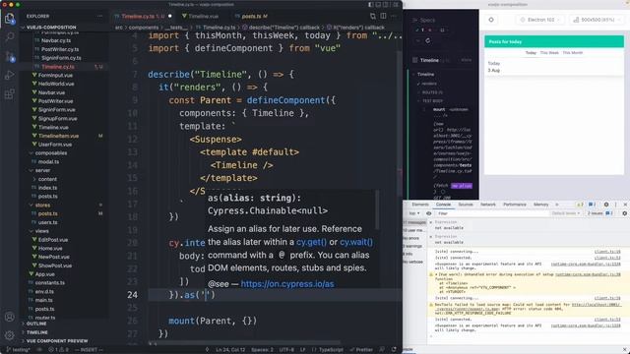Click the Specs button in Cypress
This screenshot has width=630, height=354.
coord(424,20)
